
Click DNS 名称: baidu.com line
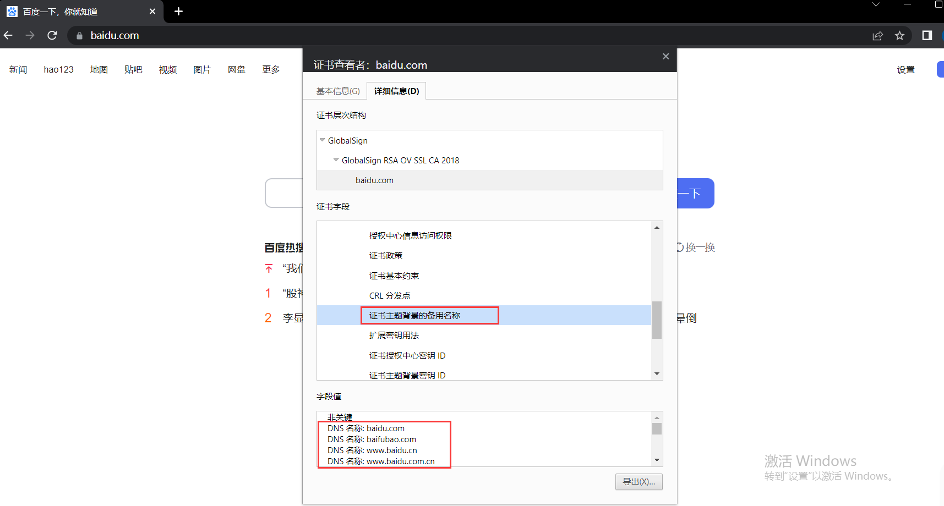[x=366, y=428]
